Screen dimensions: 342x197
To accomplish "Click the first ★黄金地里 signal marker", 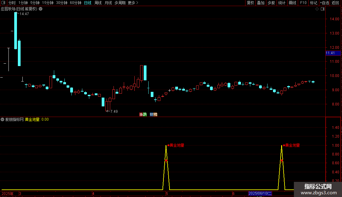I will 176,145.
